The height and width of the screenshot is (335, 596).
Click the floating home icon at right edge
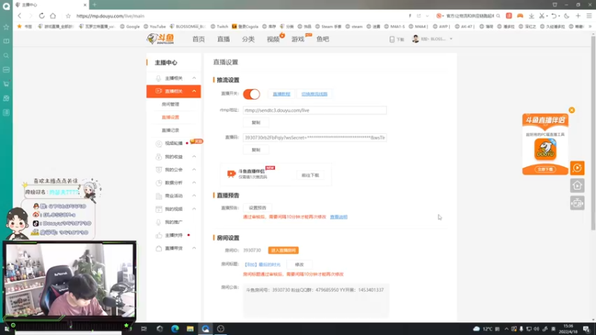coord(577,185)
